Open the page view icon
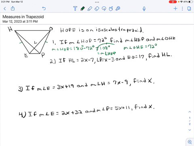This screenshot has height=146, width=194. (189, 9)
